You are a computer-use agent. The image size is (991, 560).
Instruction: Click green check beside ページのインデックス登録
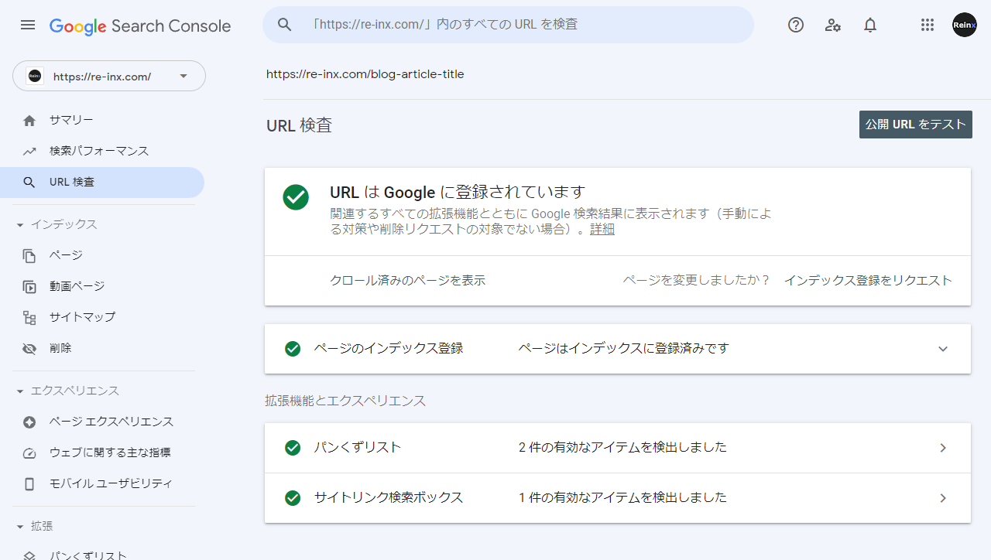293,349
